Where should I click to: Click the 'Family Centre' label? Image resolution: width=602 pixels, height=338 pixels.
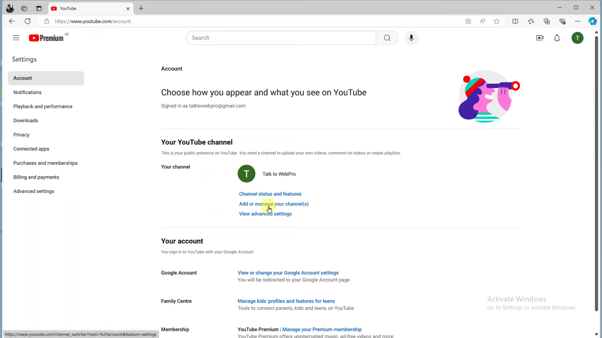[x=176, y=301]
